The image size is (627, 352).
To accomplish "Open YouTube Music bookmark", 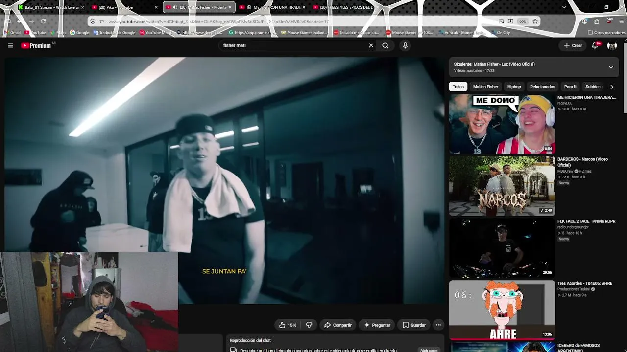I will [156, 33].
